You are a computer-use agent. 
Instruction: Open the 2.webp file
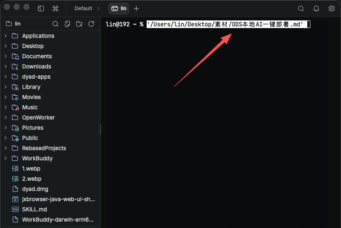coord(50,179)
